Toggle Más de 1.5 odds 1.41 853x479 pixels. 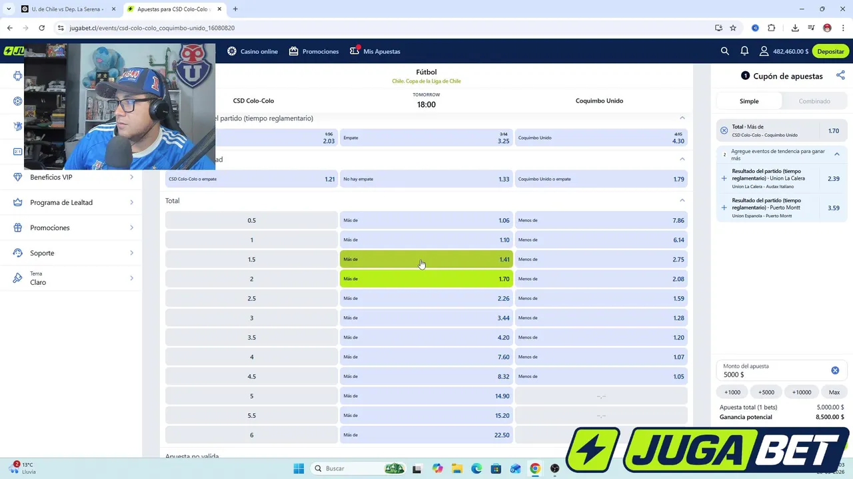point(426,259)
